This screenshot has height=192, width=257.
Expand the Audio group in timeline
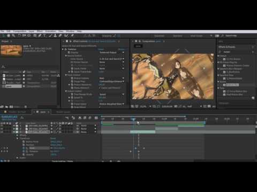click(17, 158)
